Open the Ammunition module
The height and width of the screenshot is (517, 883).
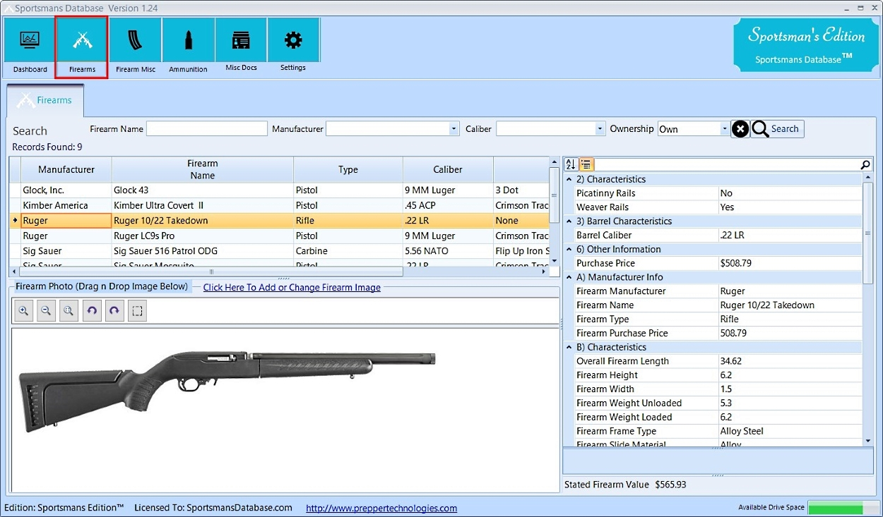[x=188, y=47]
